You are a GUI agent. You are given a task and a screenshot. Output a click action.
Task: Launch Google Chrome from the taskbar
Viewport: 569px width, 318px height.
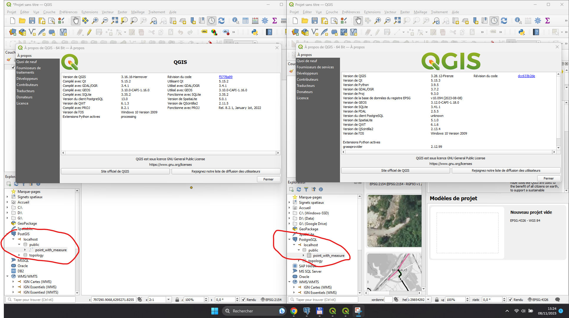click(x=294, y=311)
